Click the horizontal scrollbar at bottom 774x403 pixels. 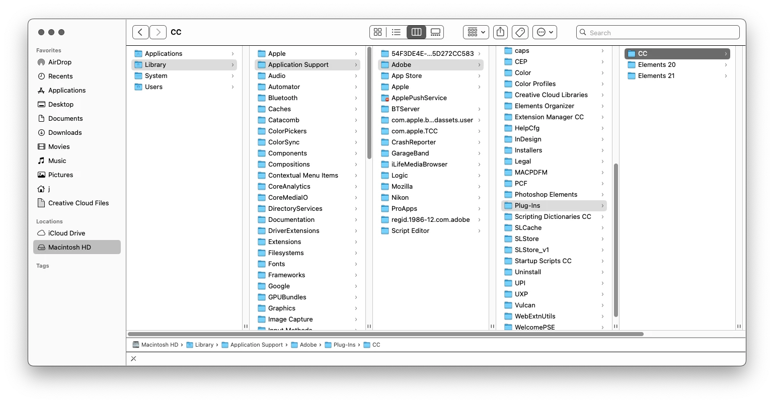pyautogui.click(x=385, y=334)
